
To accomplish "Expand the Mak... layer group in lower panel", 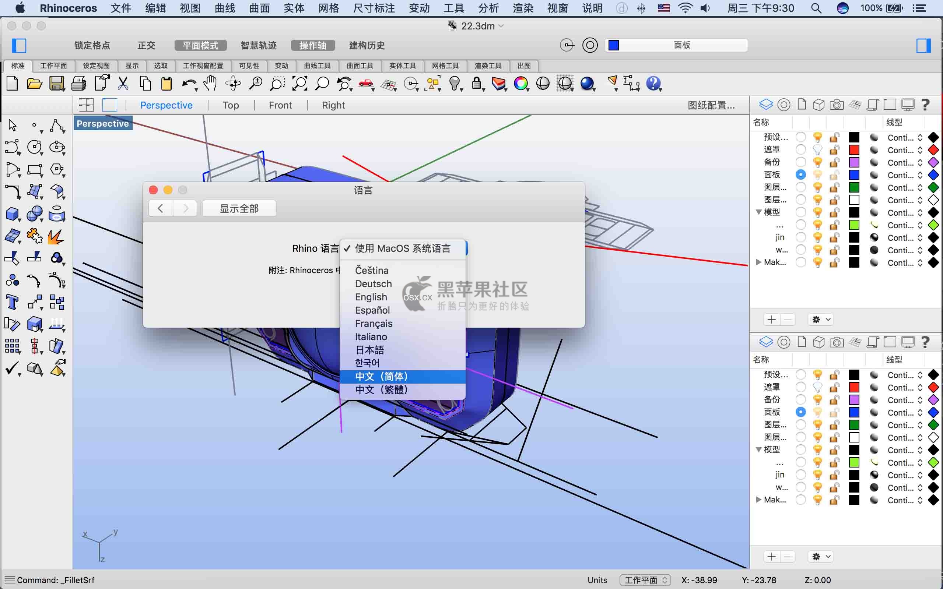I will pyautogui.click(x=759, y=500).
